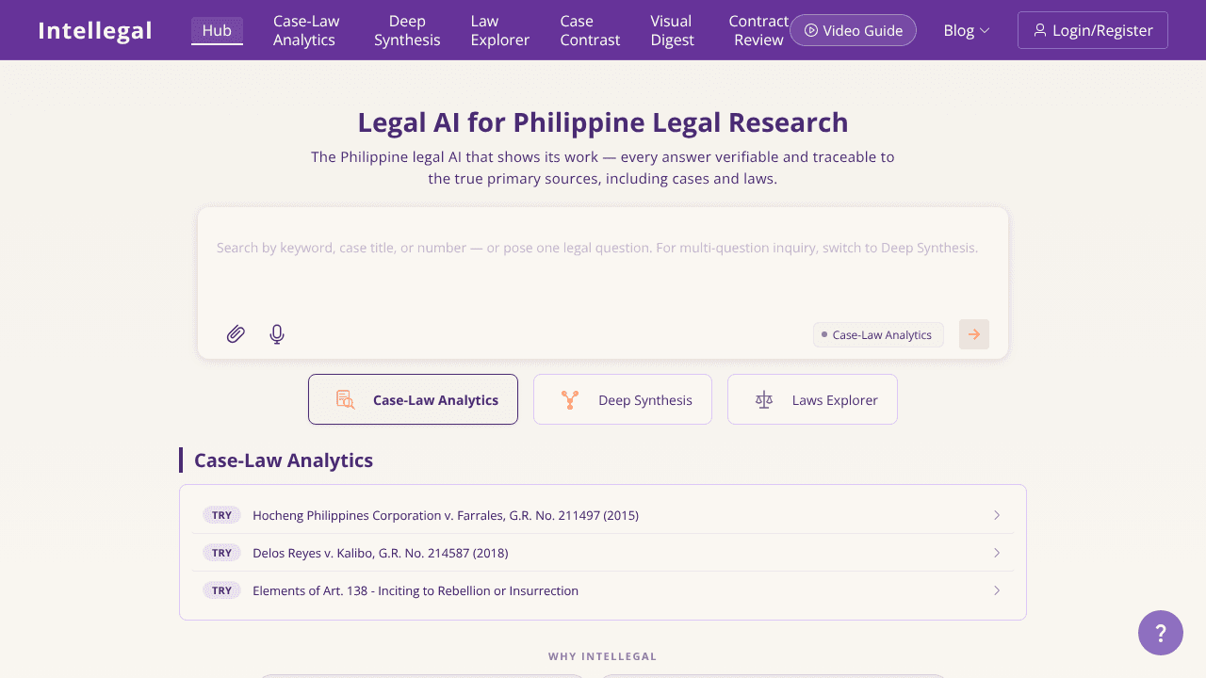The image size is (1206, 678).
Task: Click the Intellegal logo
Action: click(95, 30)
